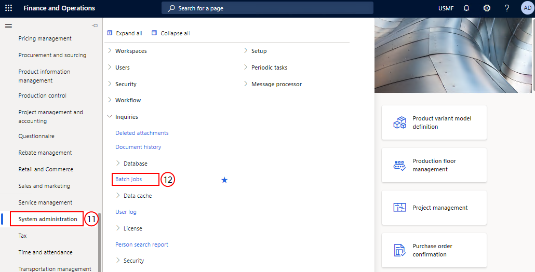Open the app launcher waffle icon

coord(8,8)
